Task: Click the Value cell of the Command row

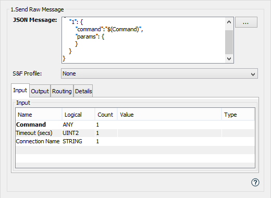Action: click(169, 125)
